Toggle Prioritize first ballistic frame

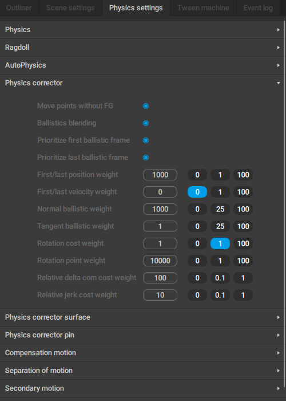(146, 140)
